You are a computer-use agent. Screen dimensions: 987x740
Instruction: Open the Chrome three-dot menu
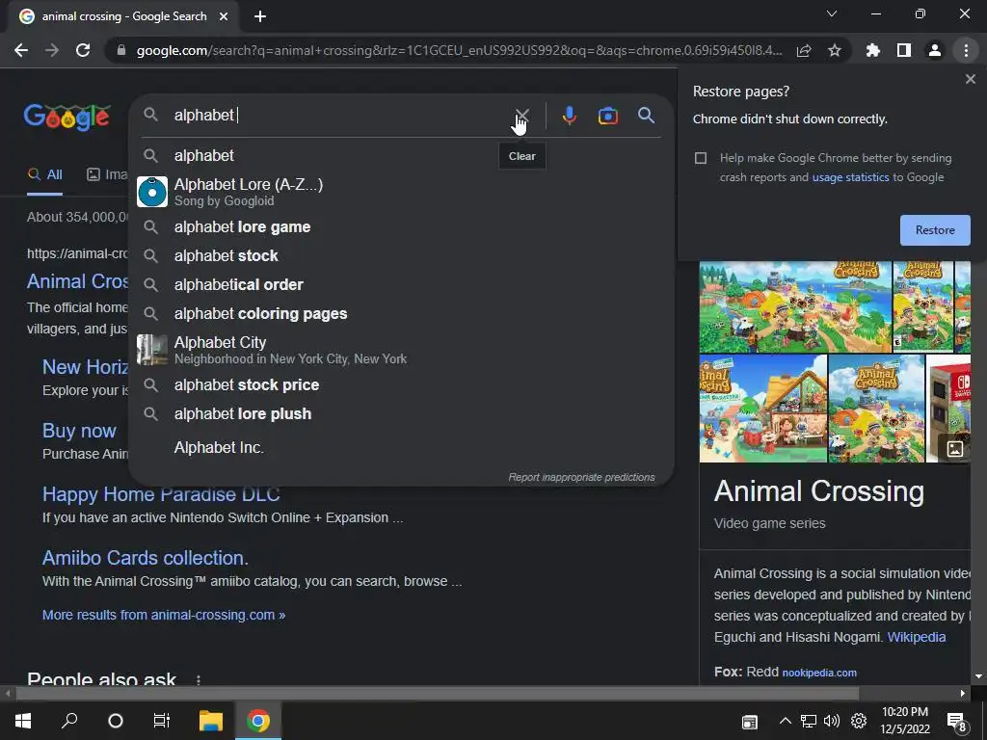coord(966,50)
